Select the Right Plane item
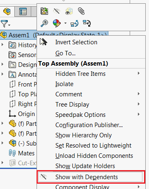The width and height of the screenshot is (149, 189). point(23,104)
